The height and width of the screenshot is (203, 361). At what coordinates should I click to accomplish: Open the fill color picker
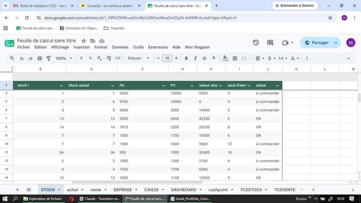pos(225,58)
